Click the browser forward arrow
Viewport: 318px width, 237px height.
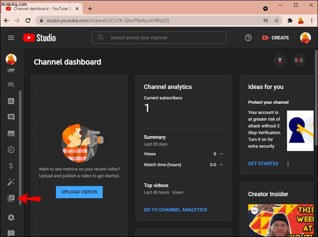coord(17,20)
